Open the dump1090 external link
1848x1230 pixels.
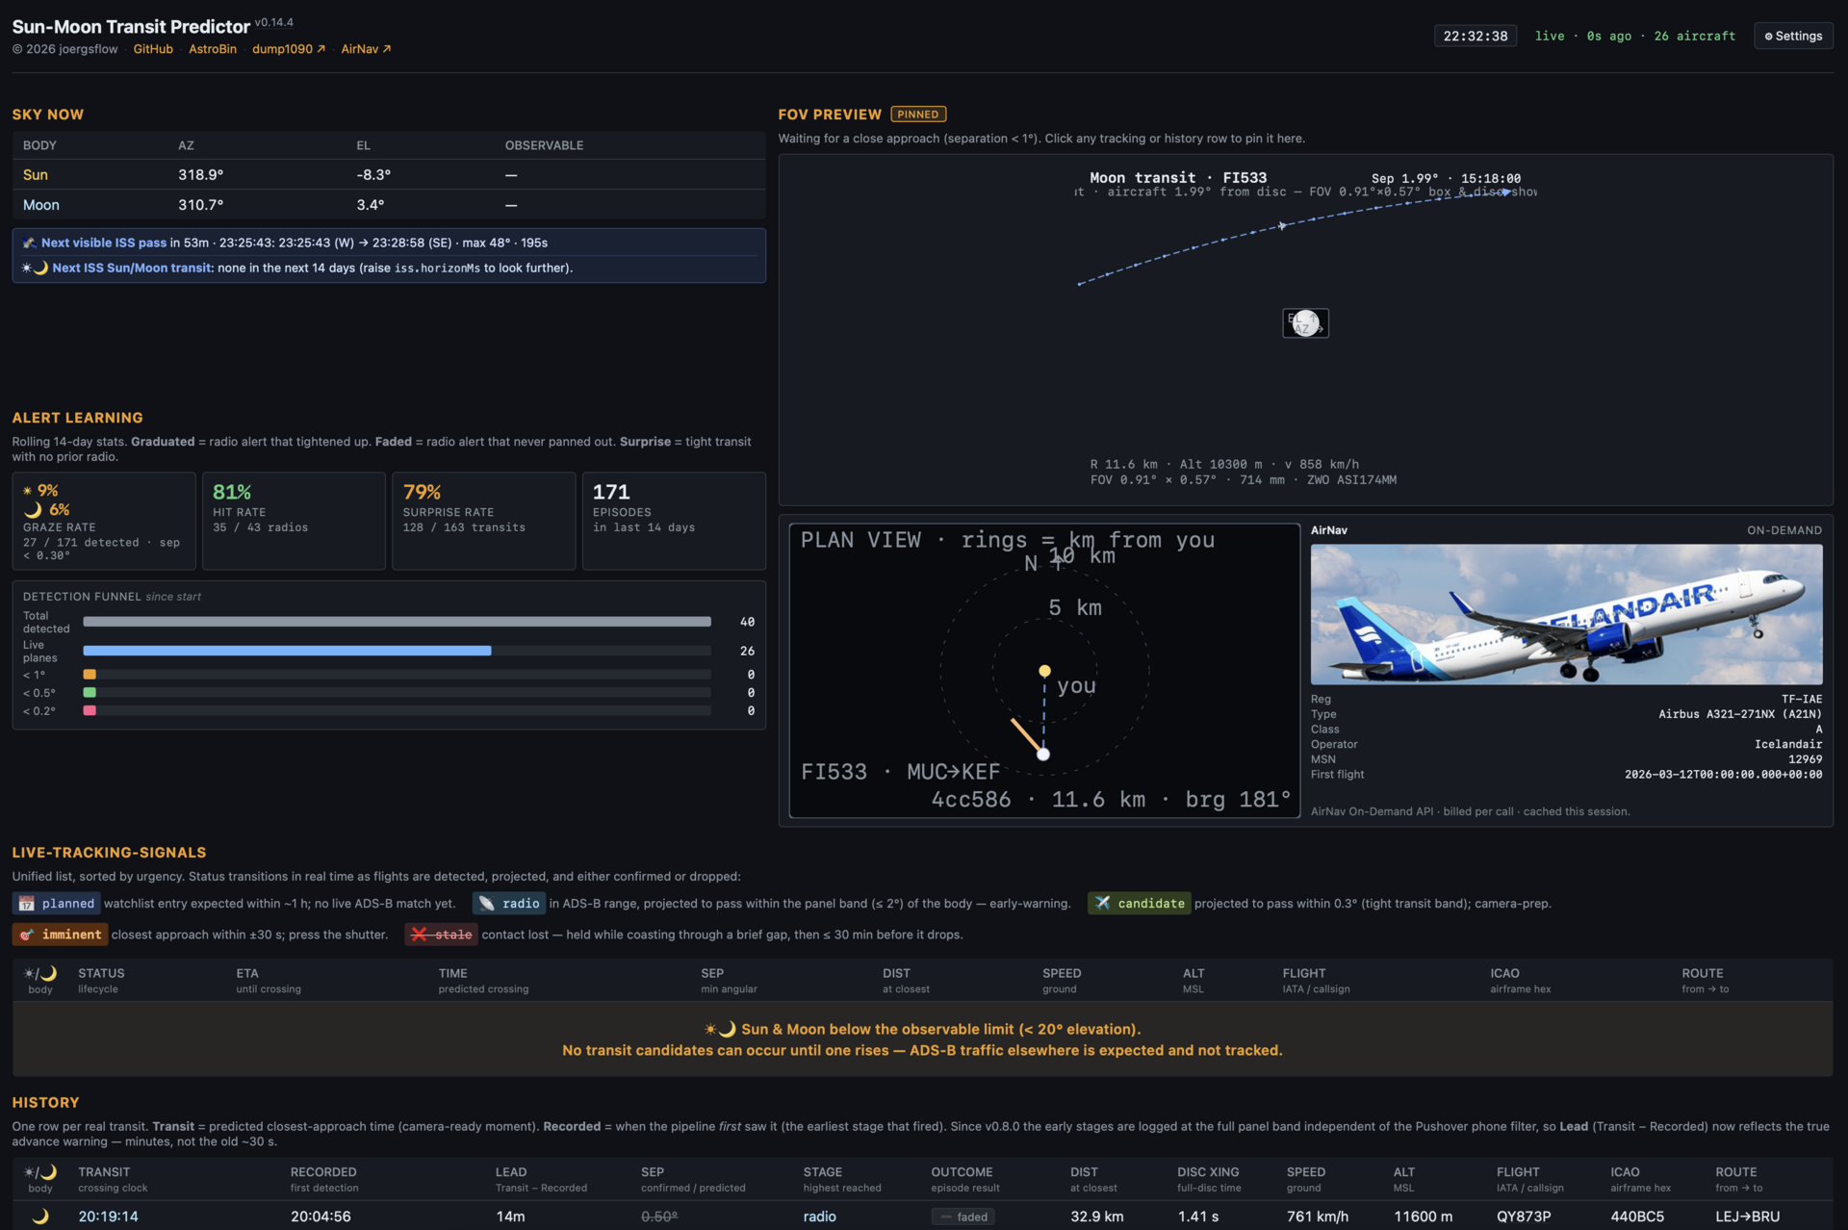pos(289,49)
